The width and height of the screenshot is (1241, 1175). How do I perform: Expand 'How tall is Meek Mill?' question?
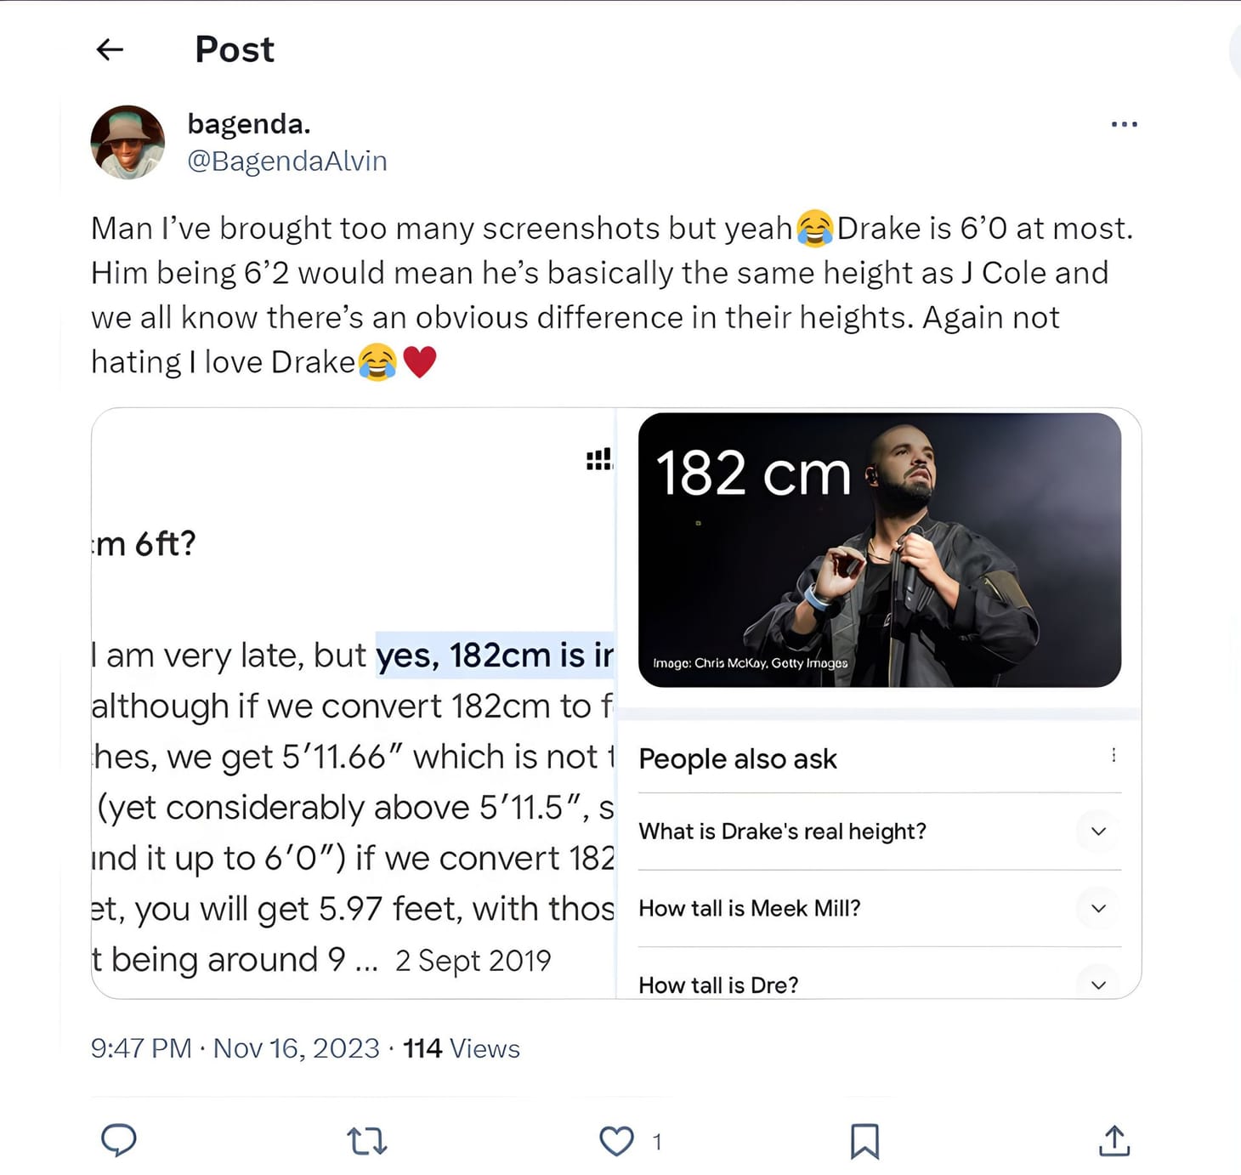click(1097, 908)
